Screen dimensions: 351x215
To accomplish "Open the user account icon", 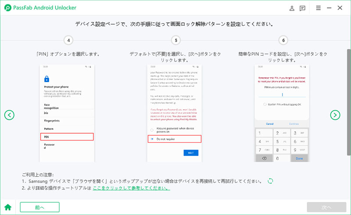I will coord(292,8).
